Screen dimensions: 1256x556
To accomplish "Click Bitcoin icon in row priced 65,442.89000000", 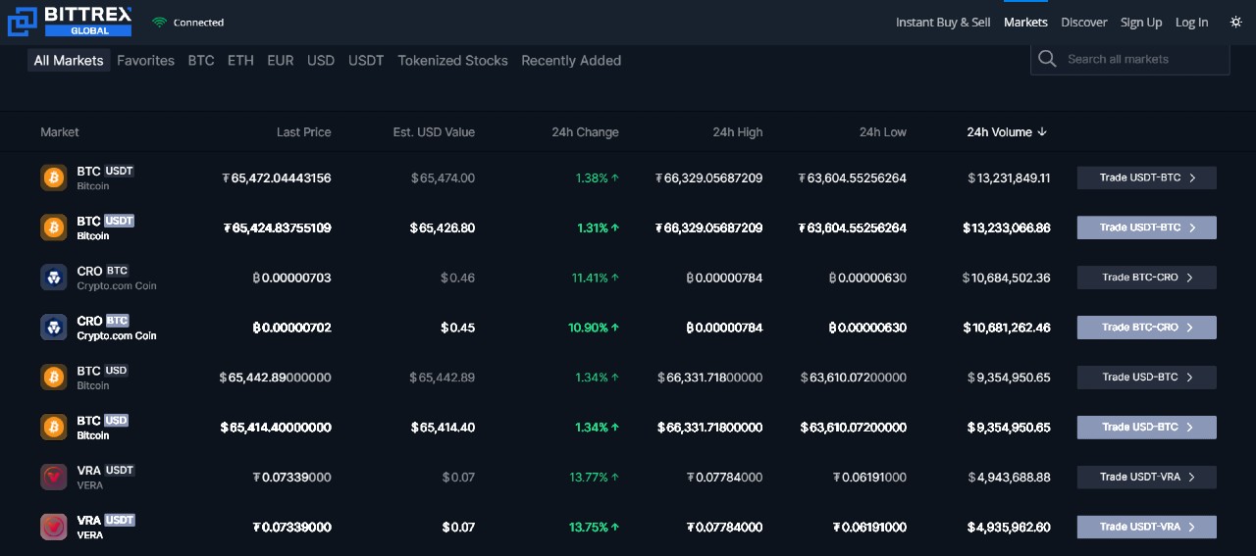I will click(54, 378).
